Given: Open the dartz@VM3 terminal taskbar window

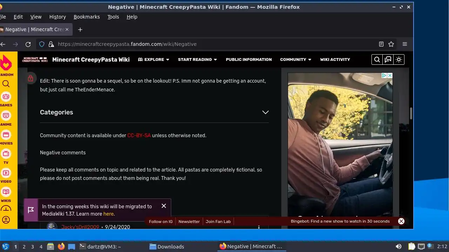Looking at the screenshot, I should click(100, 246).
